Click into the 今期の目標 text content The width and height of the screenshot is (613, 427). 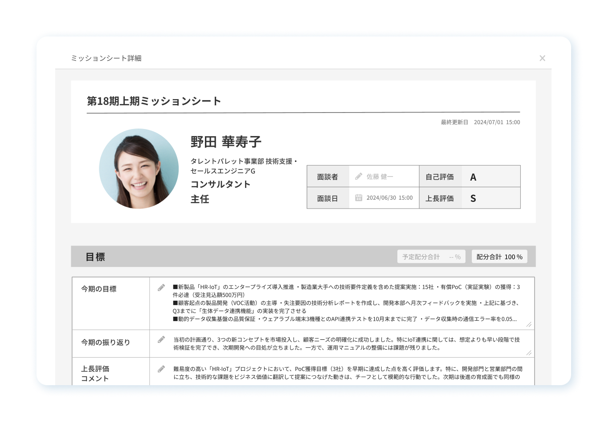click(x=346, y=303)
